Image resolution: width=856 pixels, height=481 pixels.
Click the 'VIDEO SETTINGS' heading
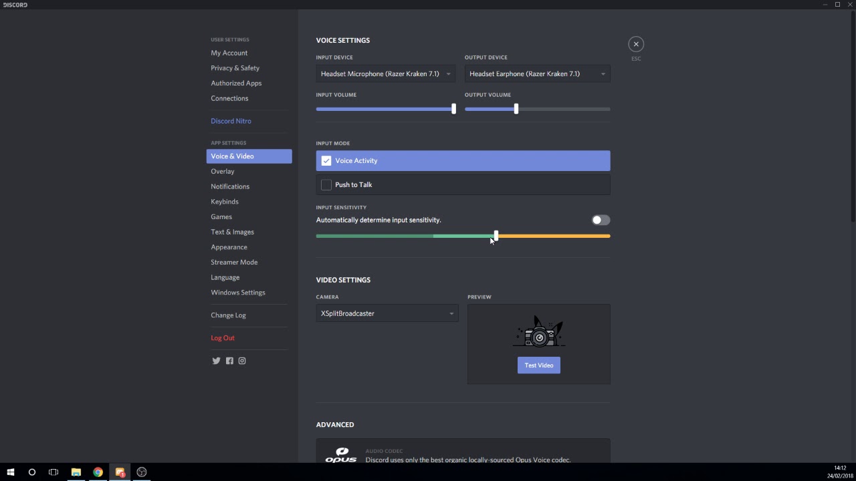coord(343,280)
